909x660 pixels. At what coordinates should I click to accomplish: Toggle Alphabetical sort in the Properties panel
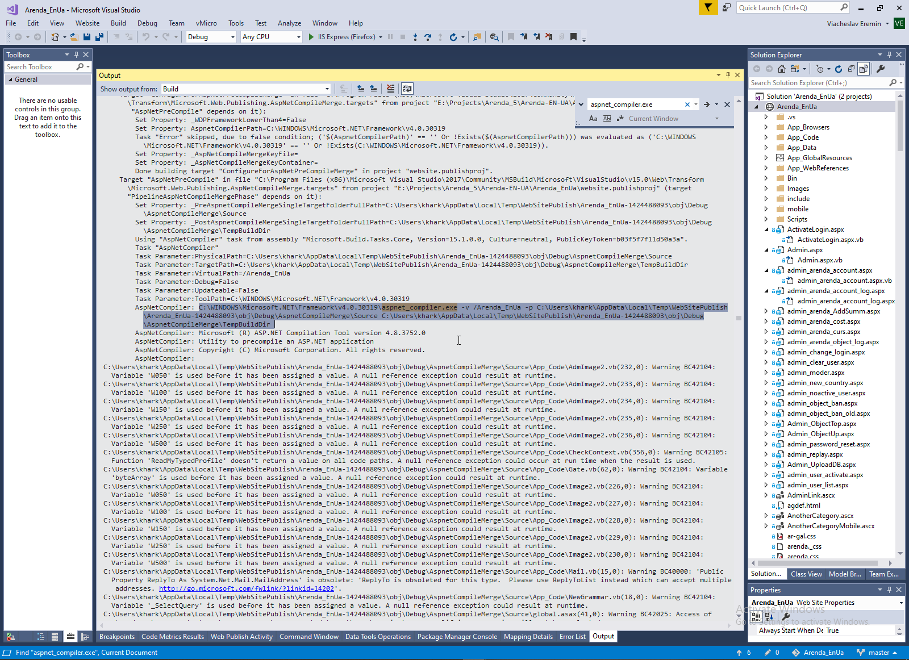[x=769, y=616]
